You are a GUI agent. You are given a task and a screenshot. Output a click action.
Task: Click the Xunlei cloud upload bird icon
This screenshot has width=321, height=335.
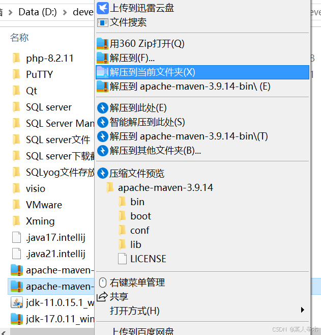(x=103, y=8)
